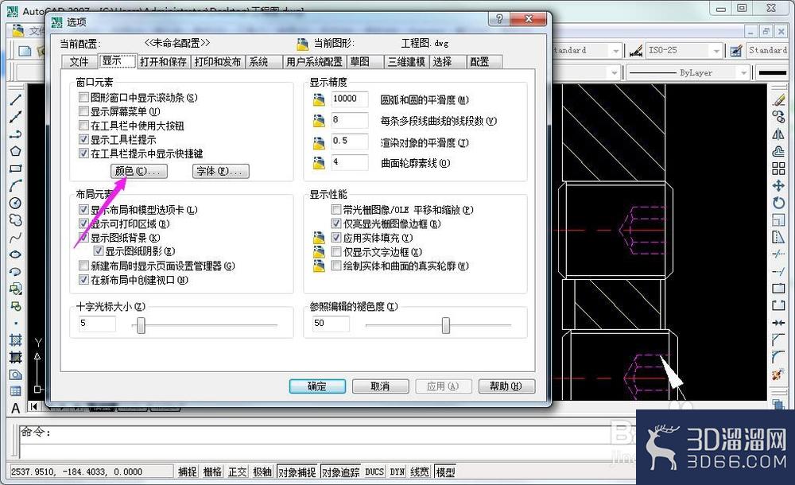The width and height of the screenshot is (795, 485).
Task: Select the Offset tool
Action: [x=778, y=152]
